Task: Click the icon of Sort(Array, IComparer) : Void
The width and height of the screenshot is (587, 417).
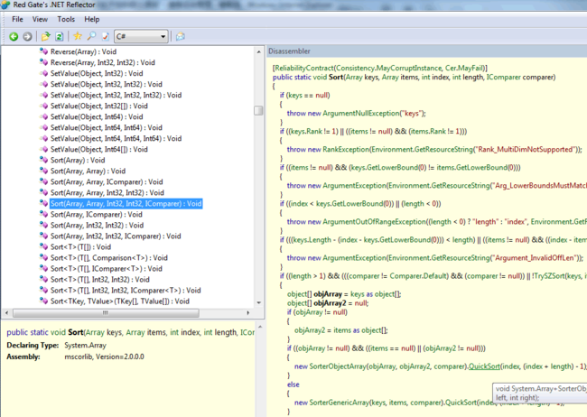Action: click(x=44, y=214)
